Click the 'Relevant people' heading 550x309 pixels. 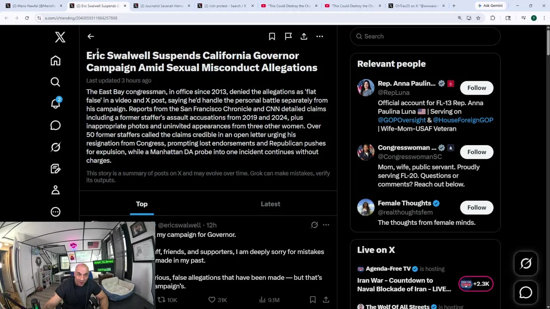(391, 64)
